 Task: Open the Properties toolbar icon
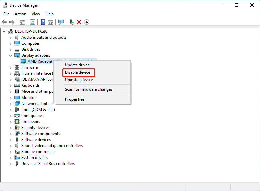[33, 22]
